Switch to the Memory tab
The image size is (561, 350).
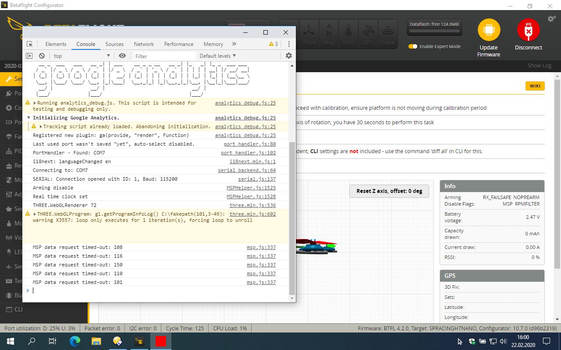213,44
